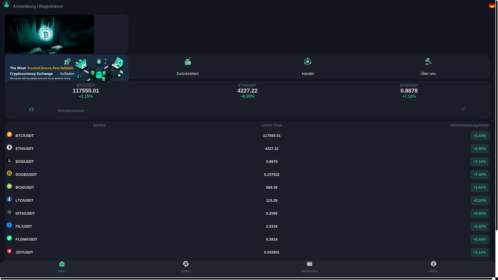The height and width of the screenshot is (280, 498).
Task: Open Aufladen deposit label
Action: [x=67, y=74]
